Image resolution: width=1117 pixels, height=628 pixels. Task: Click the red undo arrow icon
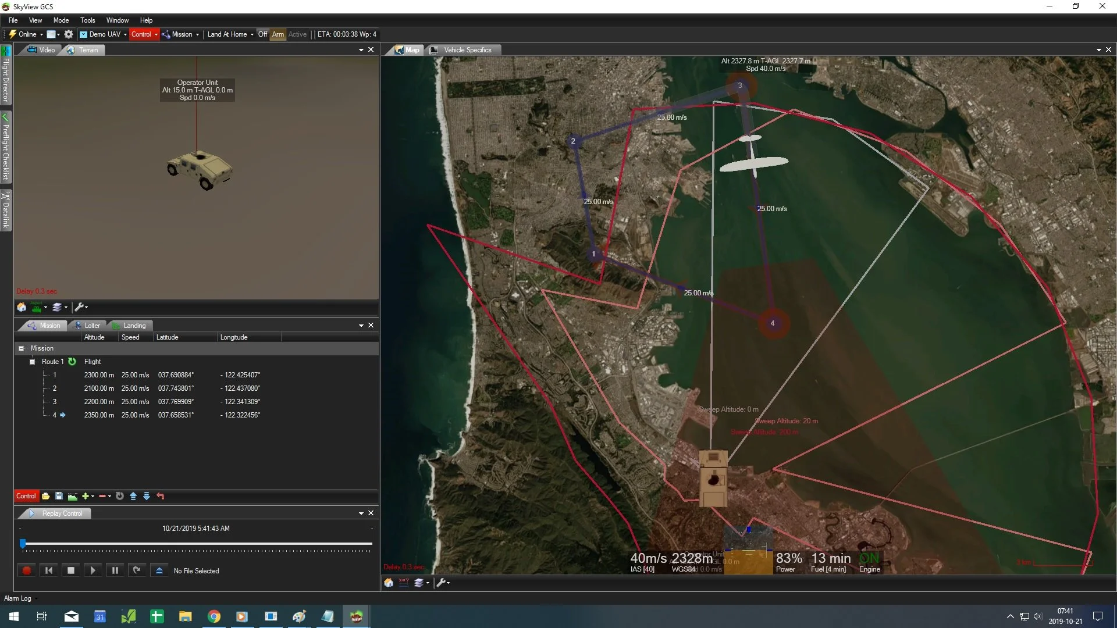point(161,496)
